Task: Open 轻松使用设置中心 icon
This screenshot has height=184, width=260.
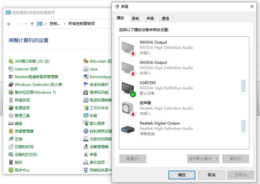Action: [86, 131]
